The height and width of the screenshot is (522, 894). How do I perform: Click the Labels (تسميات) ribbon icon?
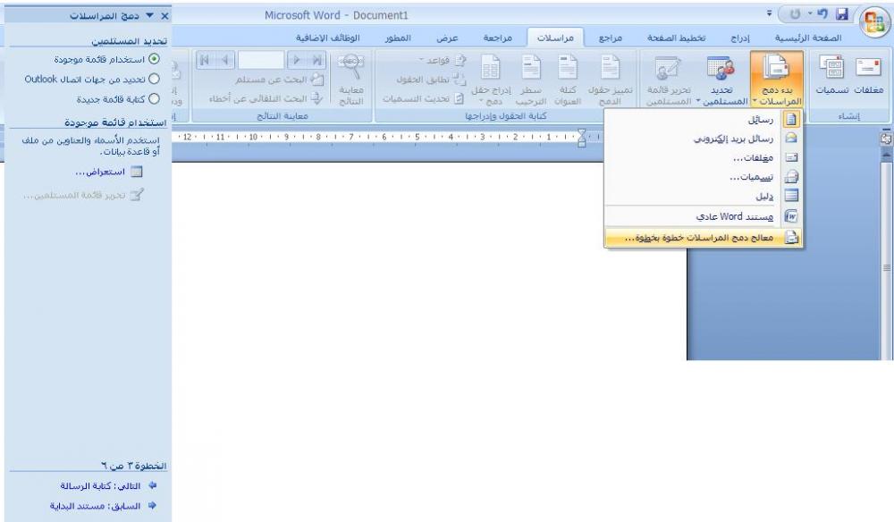tap(831, 75)
